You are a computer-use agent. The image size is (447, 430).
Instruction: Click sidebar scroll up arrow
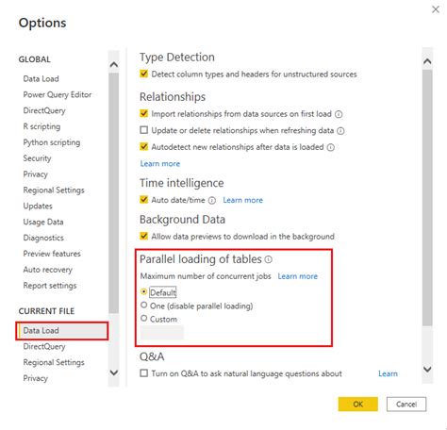click(114, 65)
